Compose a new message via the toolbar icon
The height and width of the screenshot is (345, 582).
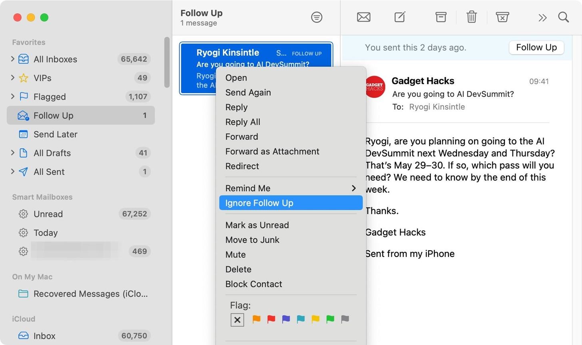[399, 17]
